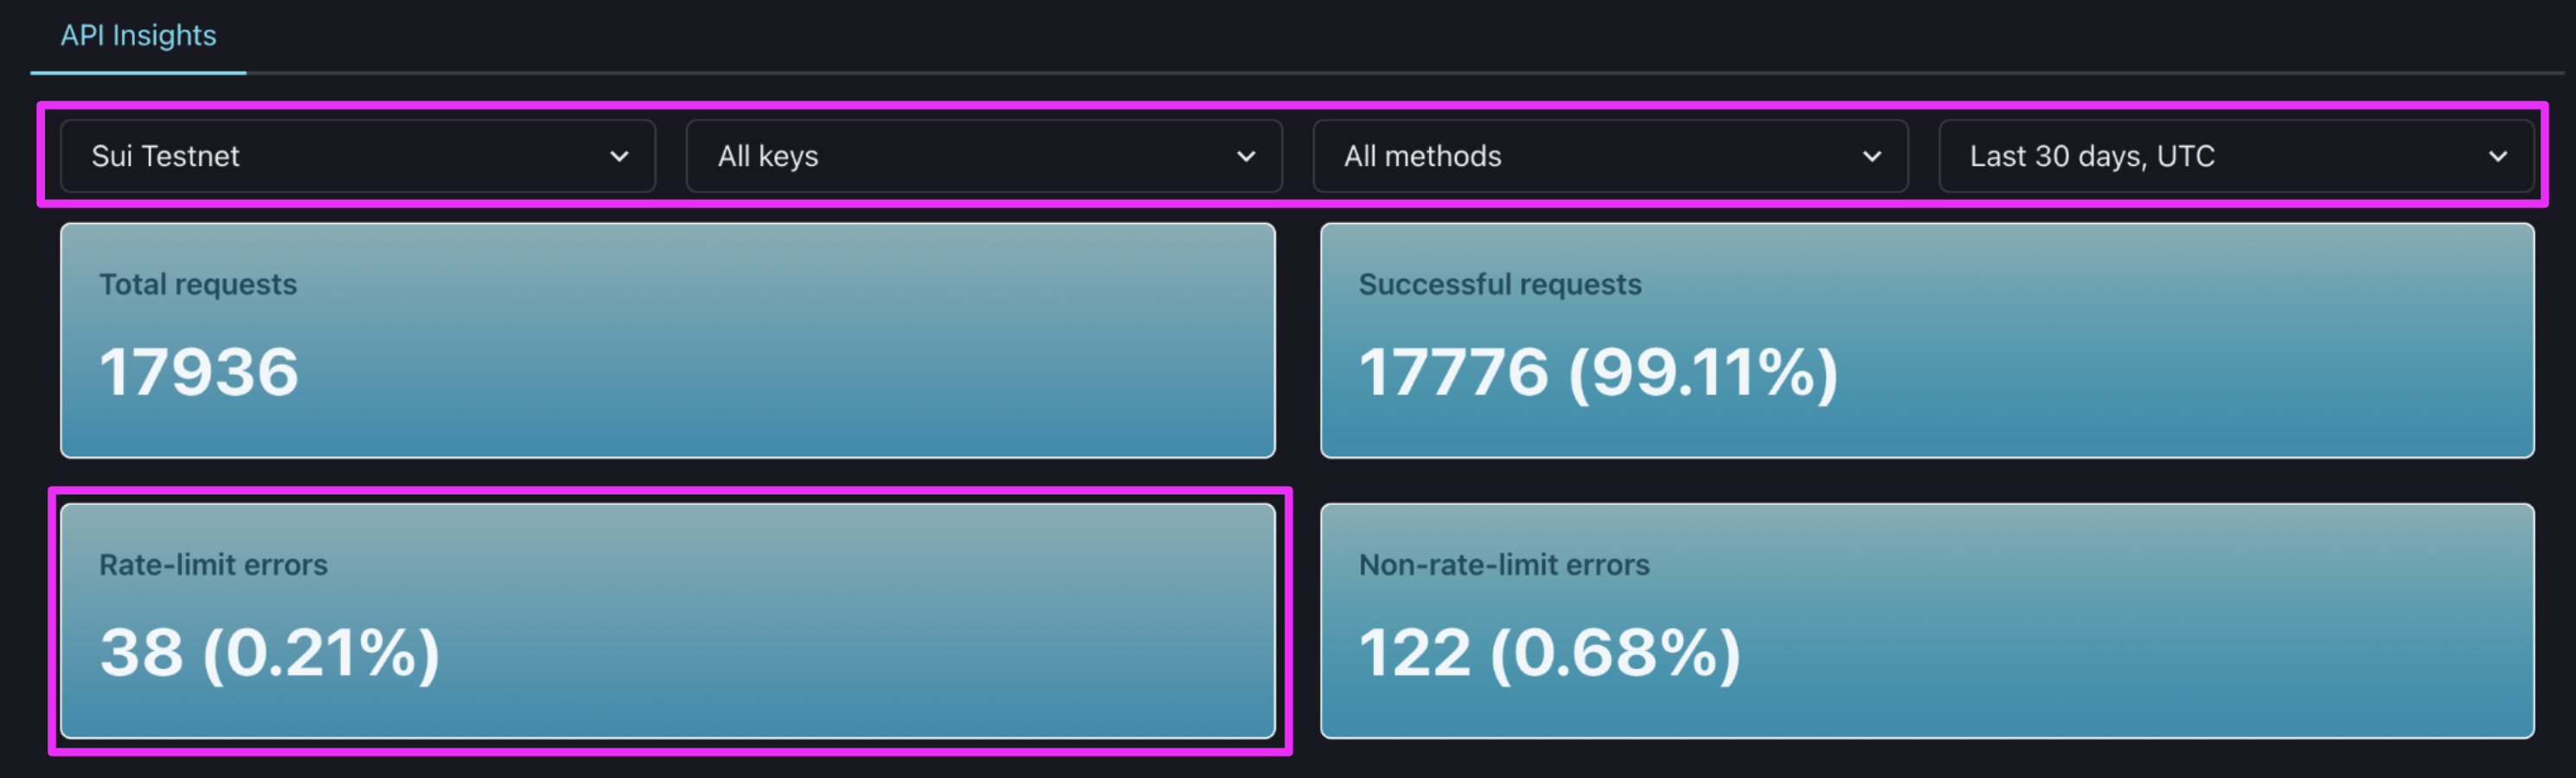Click the Non-rate-limit errors card
This screenshot has width=2576, height=778.
(x=1927, y=622)
